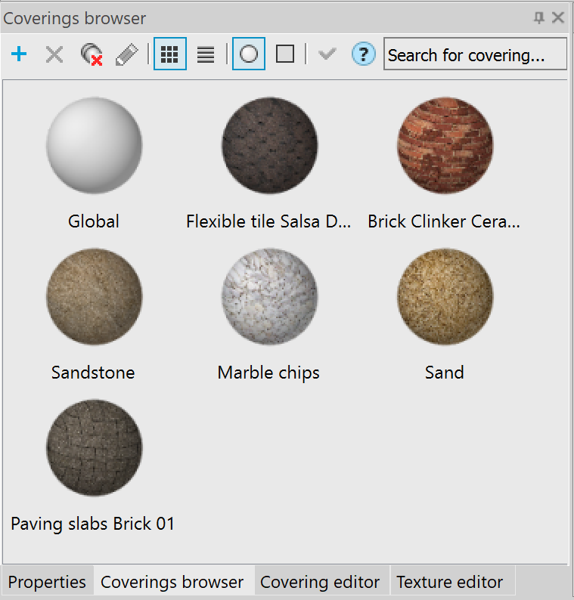Open the Texture editor tab
The width and height of the screenshot is (574, 600).
450,582
